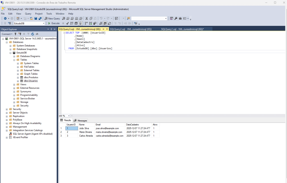Click the Activity Monitor icon in Object Explorer
287x183 pixels.
37,34
